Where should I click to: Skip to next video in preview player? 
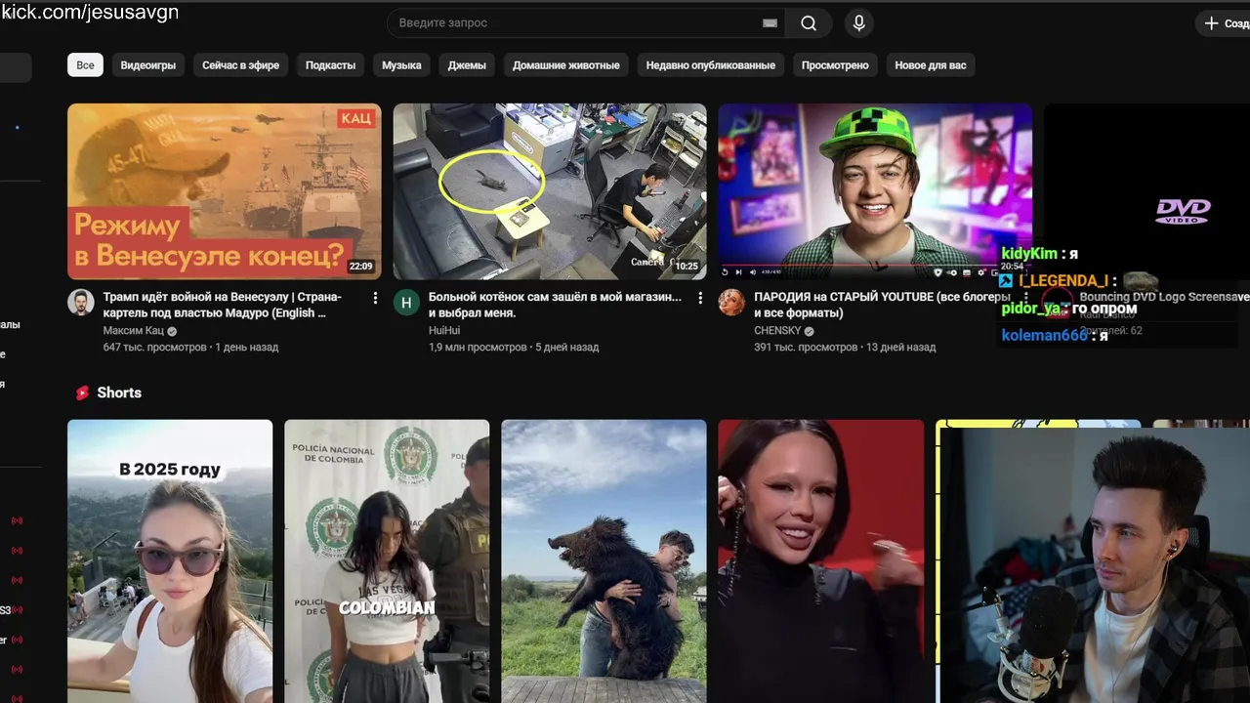tap(738, 272)
